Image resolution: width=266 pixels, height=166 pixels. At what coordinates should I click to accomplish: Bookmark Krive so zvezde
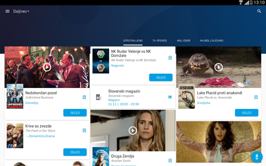coord(84,130)
